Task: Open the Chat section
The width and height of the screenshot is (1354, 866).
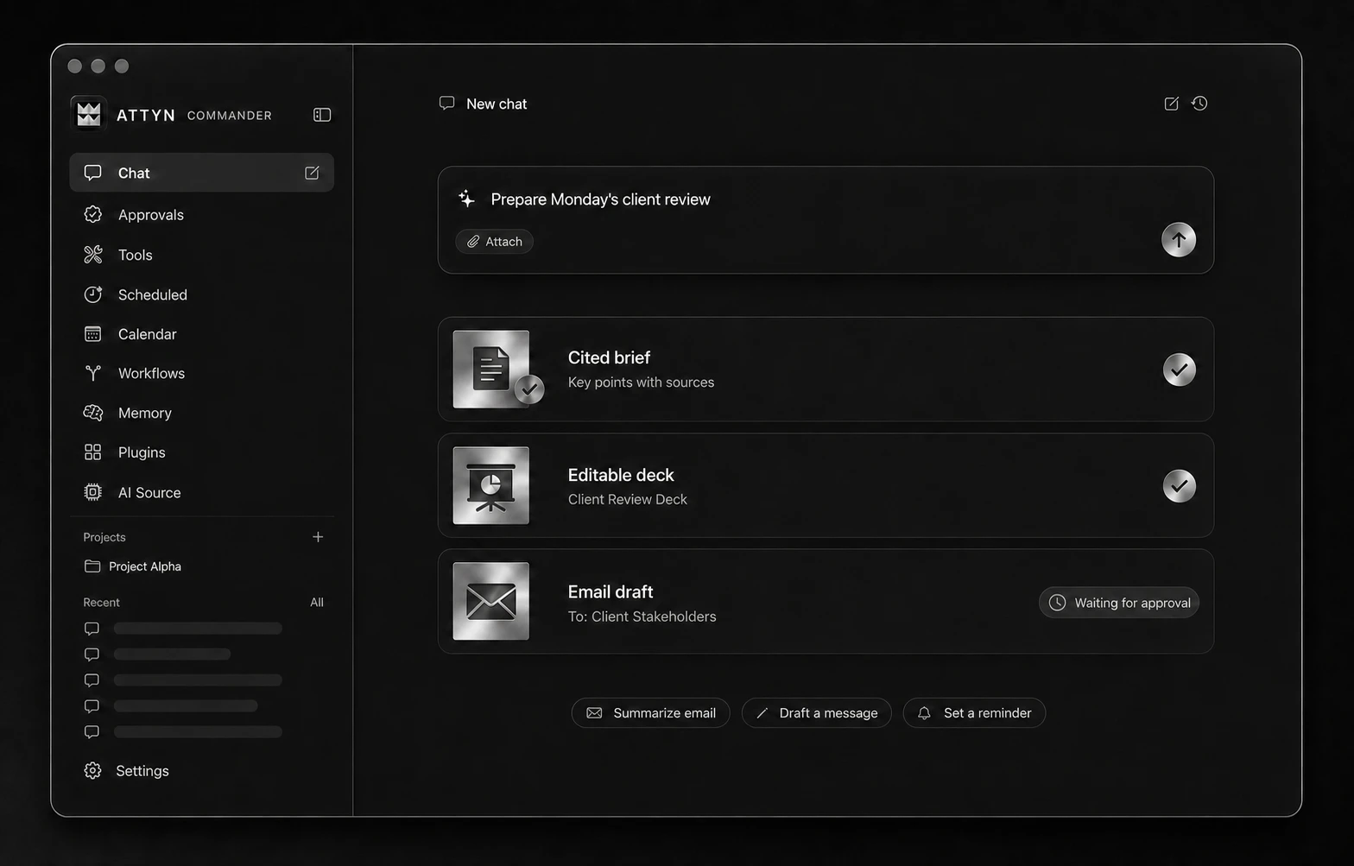Action: point(201,173)
